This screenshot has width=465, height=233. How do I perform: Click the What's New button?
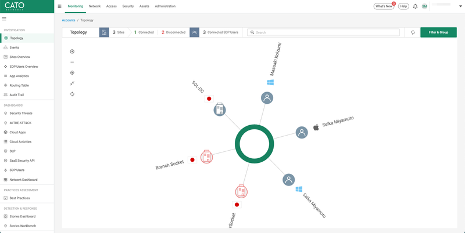pos(384,6)
